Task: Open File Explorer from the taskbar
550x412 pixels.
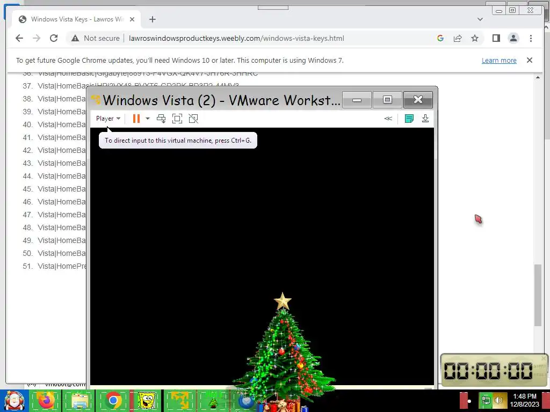Action: 79,400
